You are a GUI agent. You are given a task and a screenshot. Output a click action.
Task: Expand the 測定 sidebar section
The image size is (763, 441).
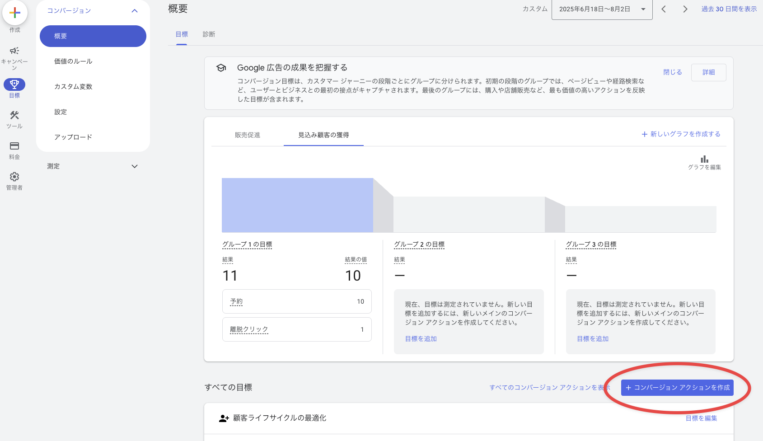[x=134, y=166]
